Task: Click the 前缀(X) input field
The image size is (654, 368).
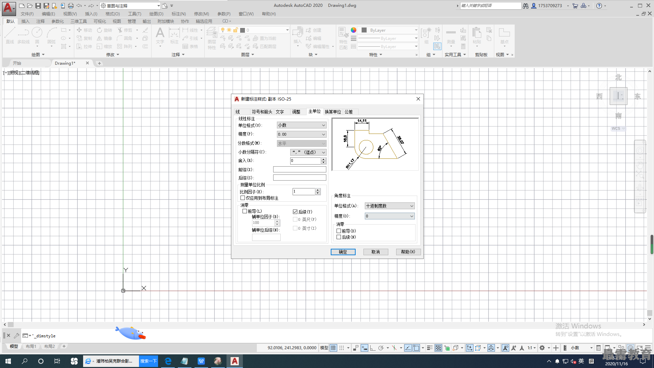Action: click(300, 169)
